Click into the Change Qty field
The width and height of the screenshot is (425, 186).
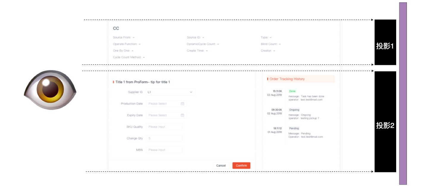tap(164, 138)
